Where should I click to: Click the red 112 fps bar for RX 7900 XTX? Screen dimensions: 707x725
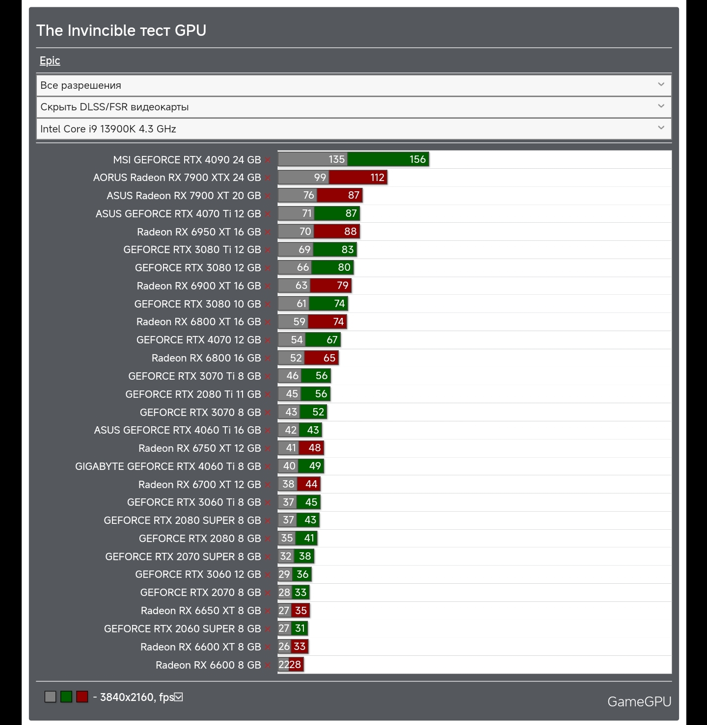click(x=358, y=177)
